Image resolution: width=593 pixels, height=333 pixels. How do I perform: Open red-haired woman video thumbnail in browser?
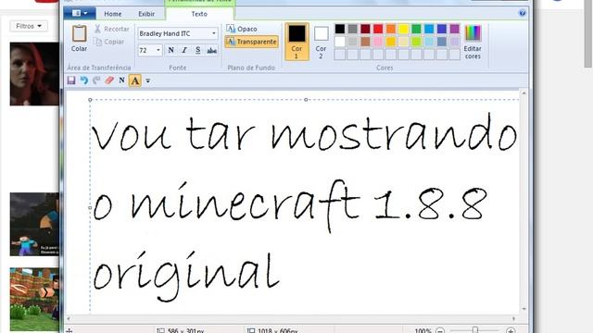(x=34, y=74)
